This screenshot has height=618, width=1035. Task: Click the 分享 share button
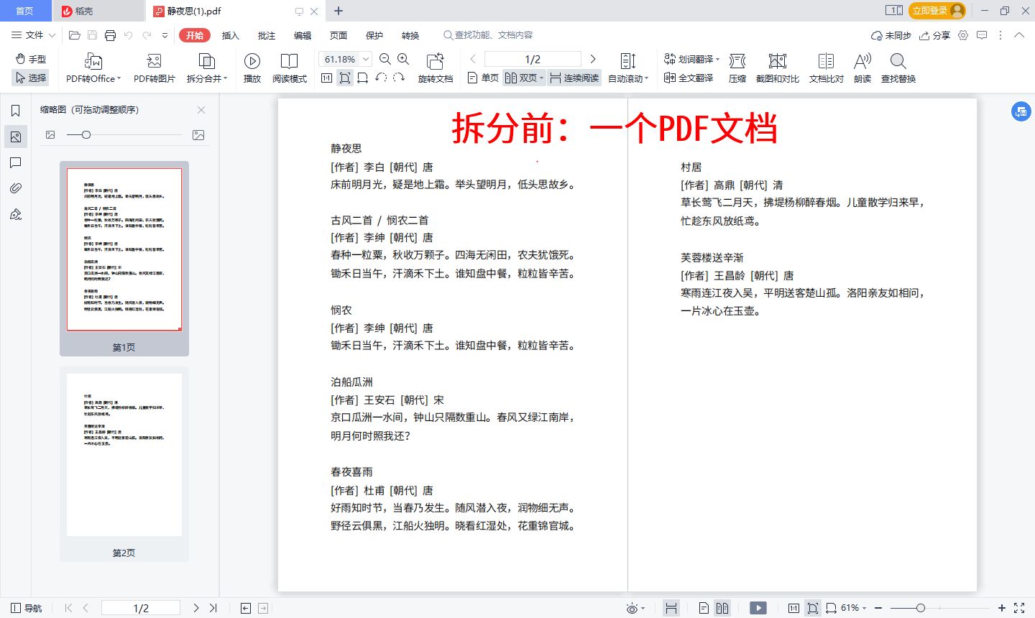(x=935, y=35)
